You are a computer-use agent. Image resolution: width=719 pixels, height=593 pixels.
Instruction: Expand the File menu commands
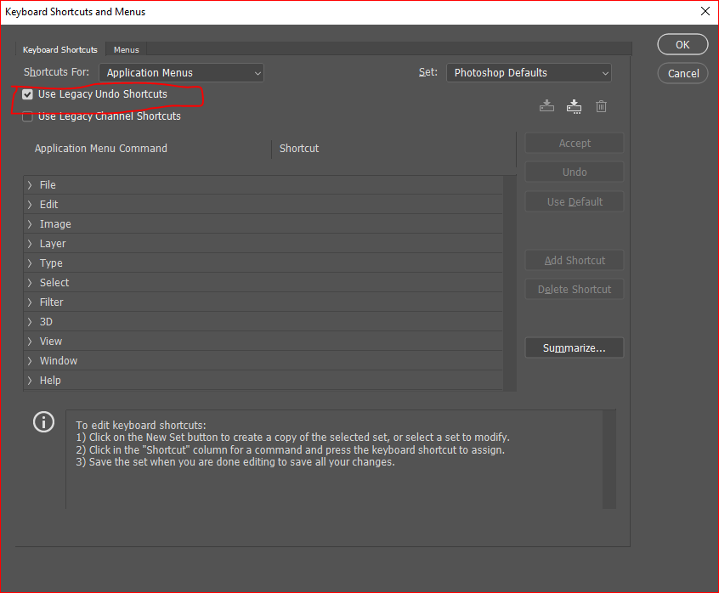(30, 185)
